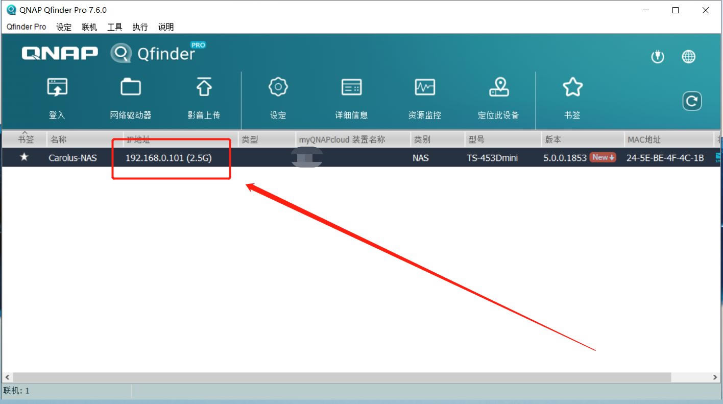
Task: Open the 设定 menu in menu bar
Action: click(64, 27)
